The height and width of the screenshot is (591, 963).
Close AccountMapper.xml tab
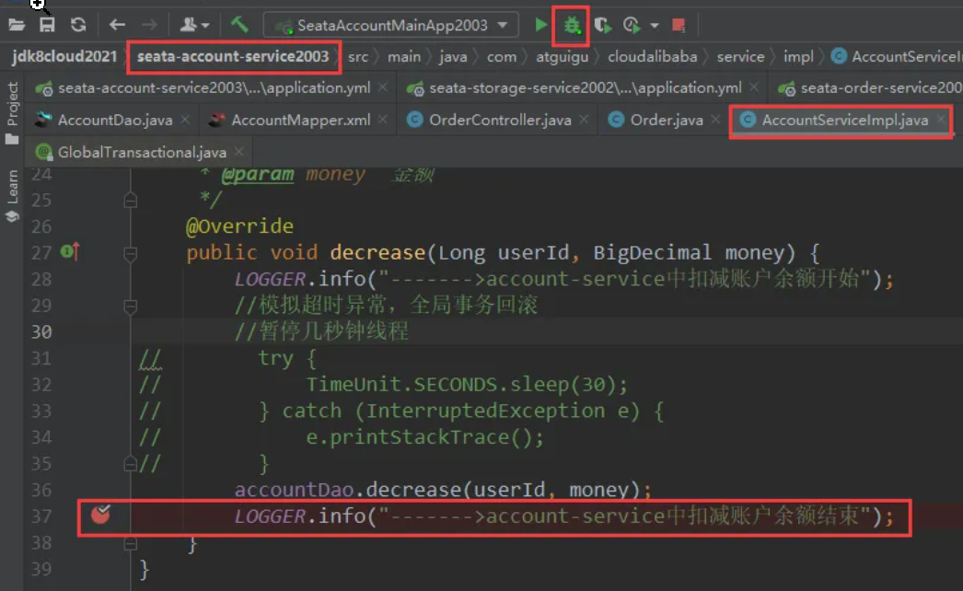pyautogui.click(x=383, y=119)
